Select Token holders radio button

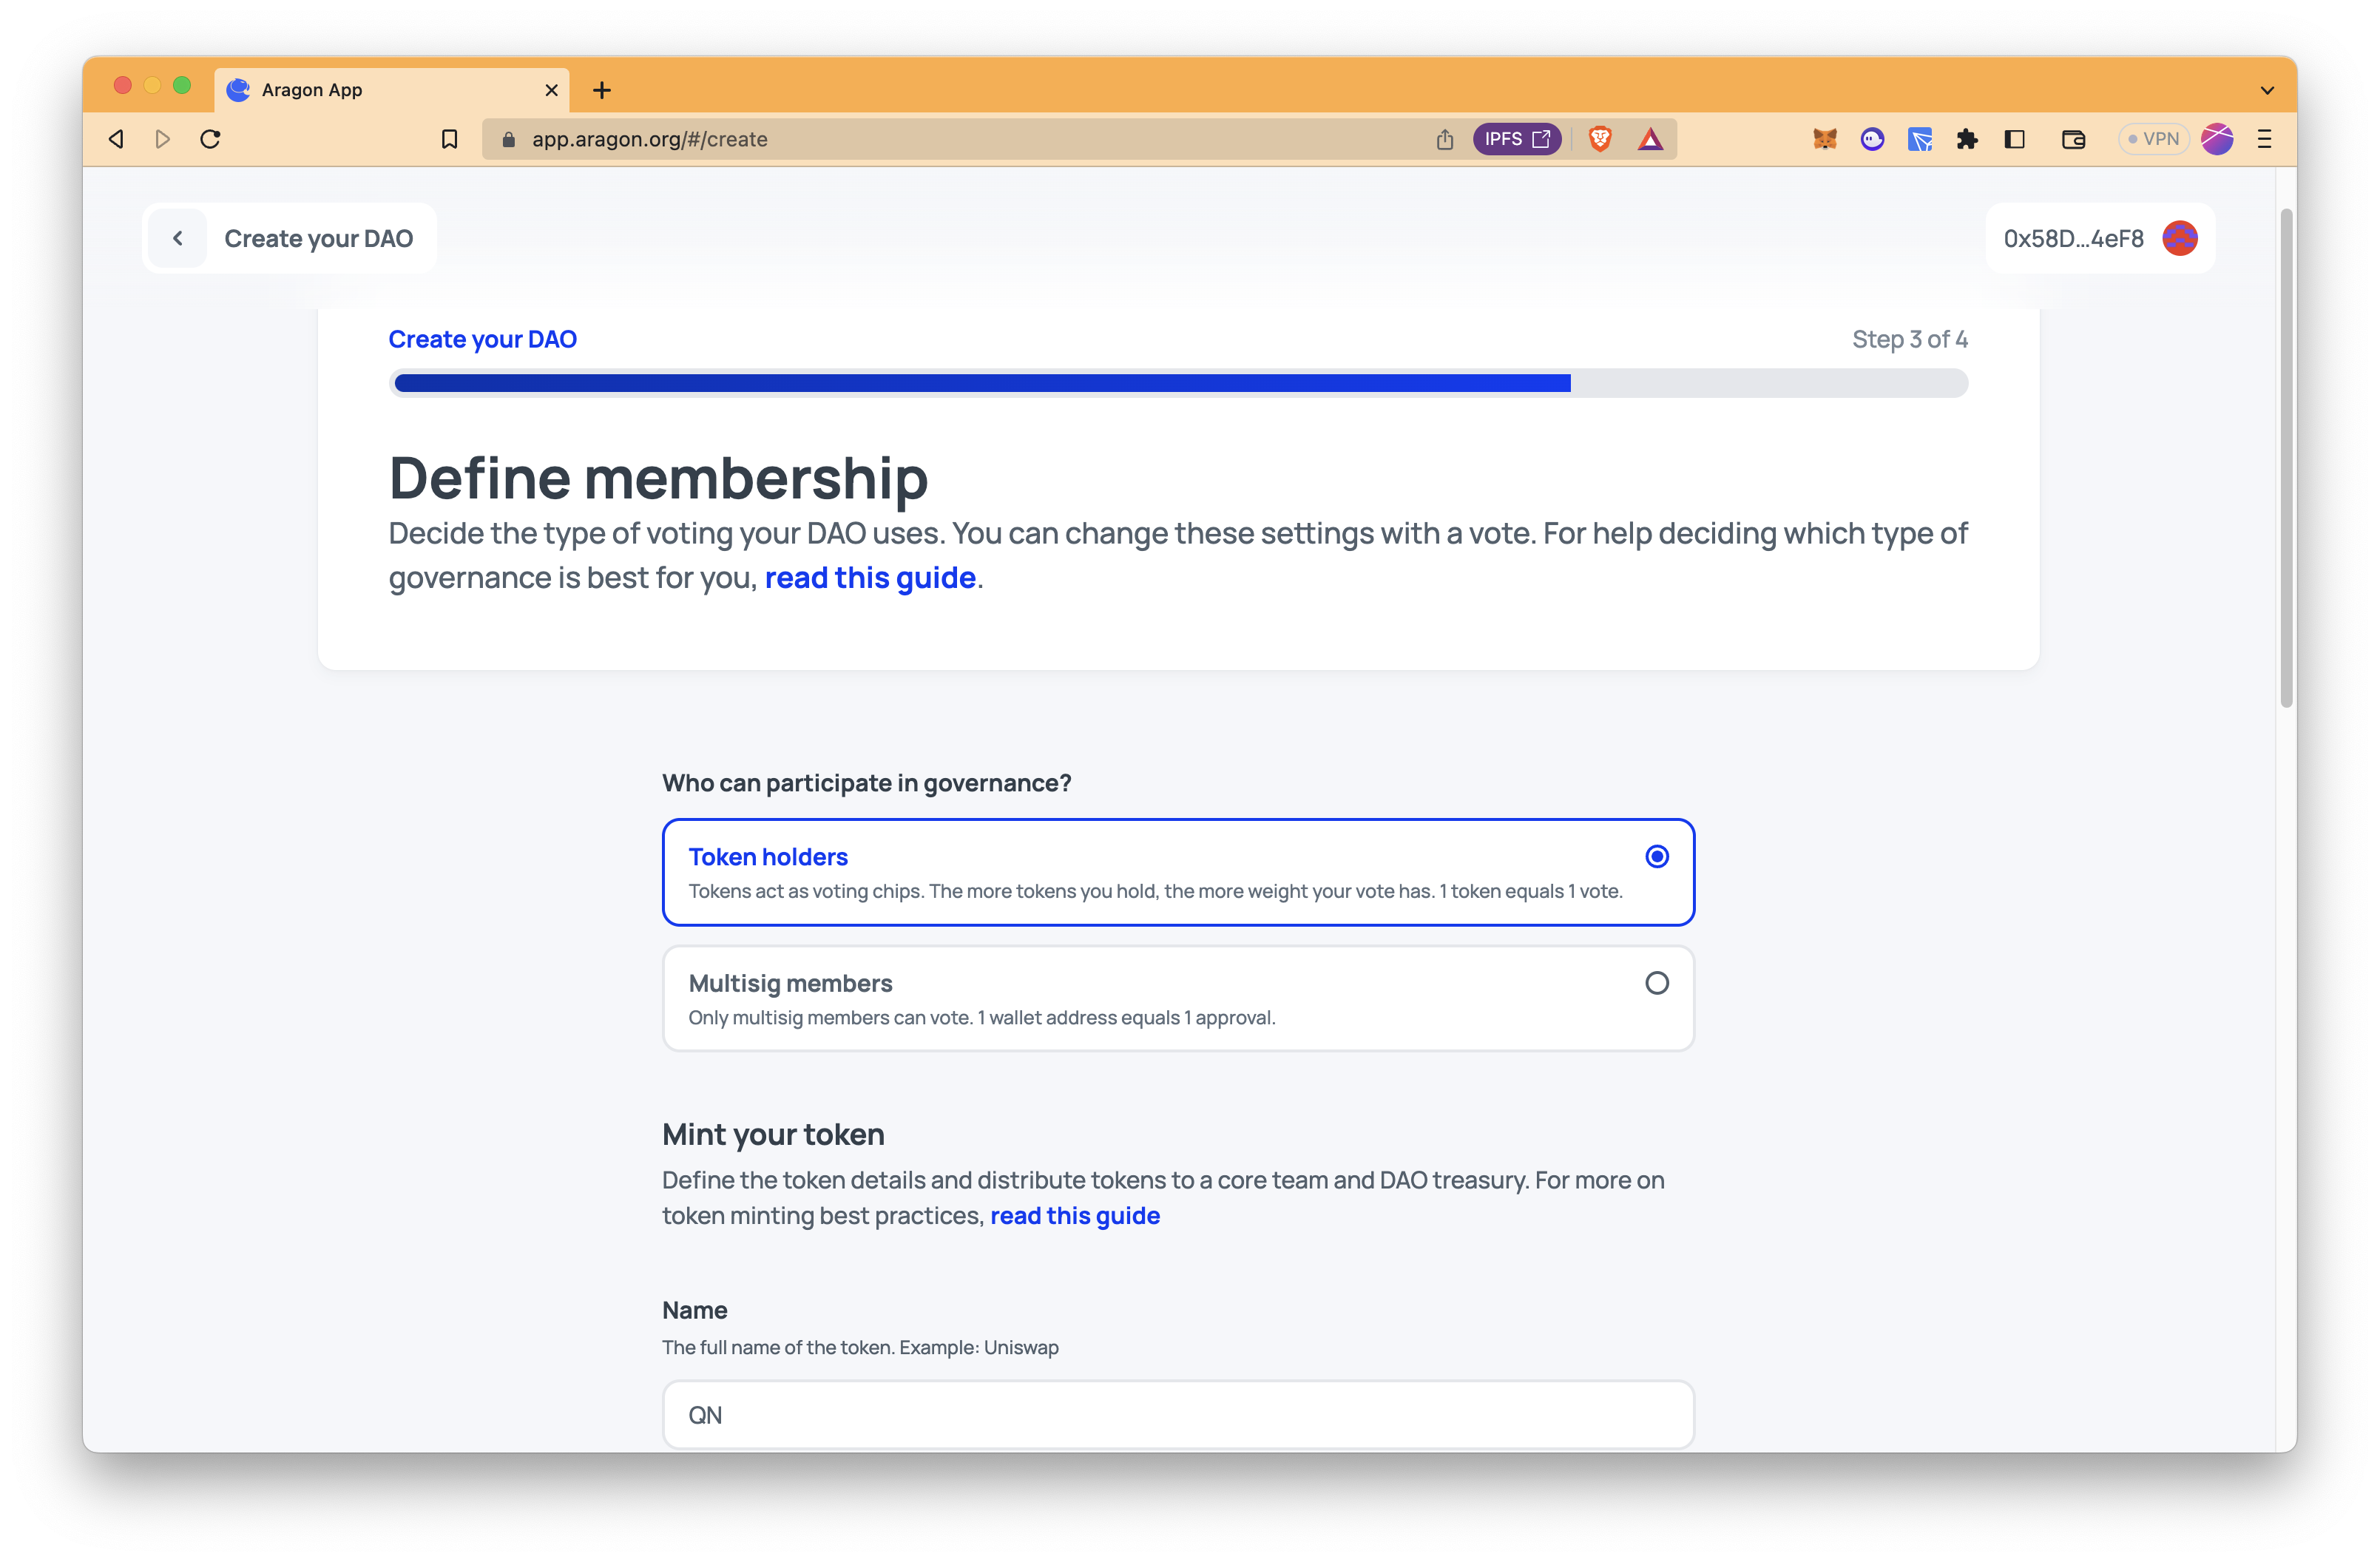point(1657,856)
